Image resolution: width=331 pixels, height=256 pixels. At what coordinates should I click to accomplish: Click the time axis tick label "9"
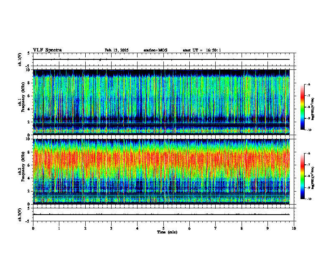coord(267,228)
